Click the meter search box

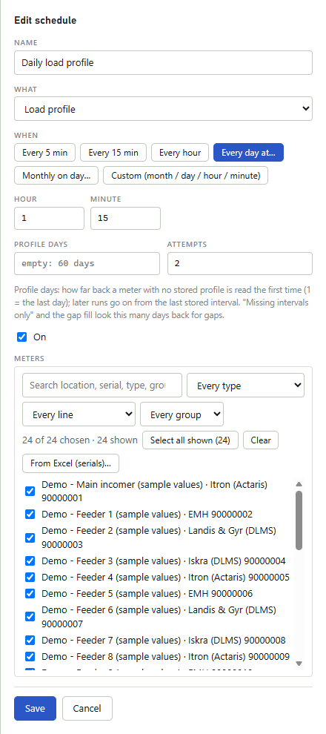(x=102, y=386)
